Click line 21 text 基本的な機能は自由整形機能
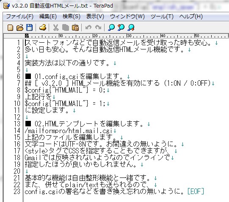 69,178
